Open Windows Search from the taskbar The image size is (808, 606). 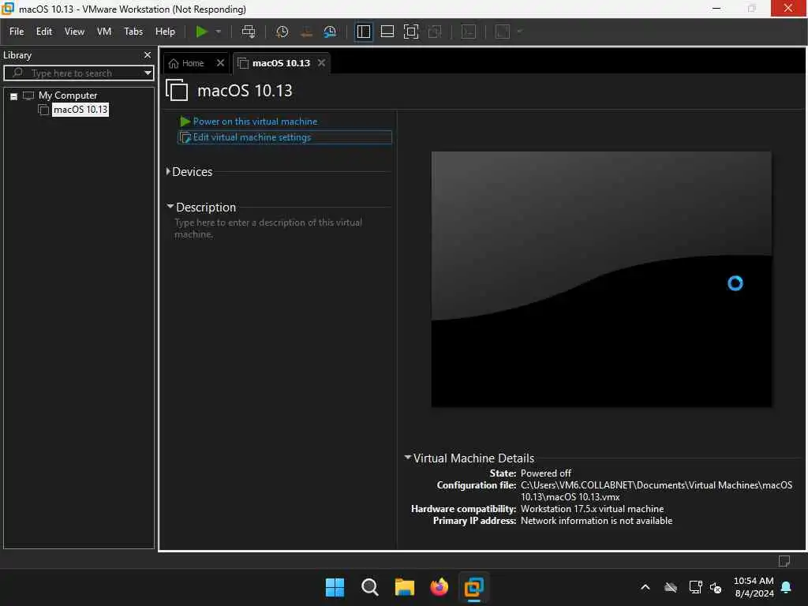pyautogui.click(x=369, y=587)
